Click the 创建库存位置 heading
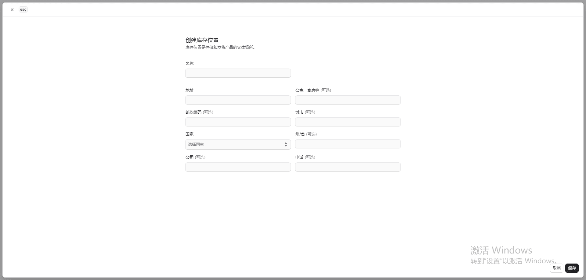 202,40
